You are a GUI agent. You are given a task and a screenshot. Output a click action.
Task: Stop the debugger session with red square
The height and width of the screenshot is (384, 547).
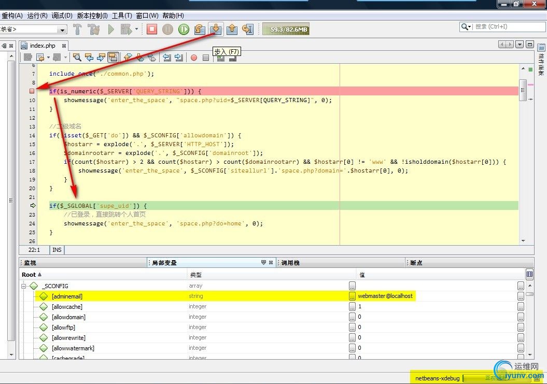pos(152,30)
